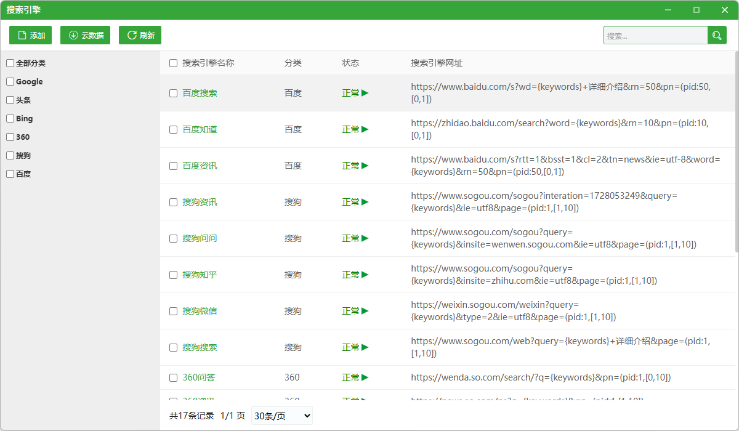Click the play triangle in 搜狗微信 row

click(x=365, y=311)
